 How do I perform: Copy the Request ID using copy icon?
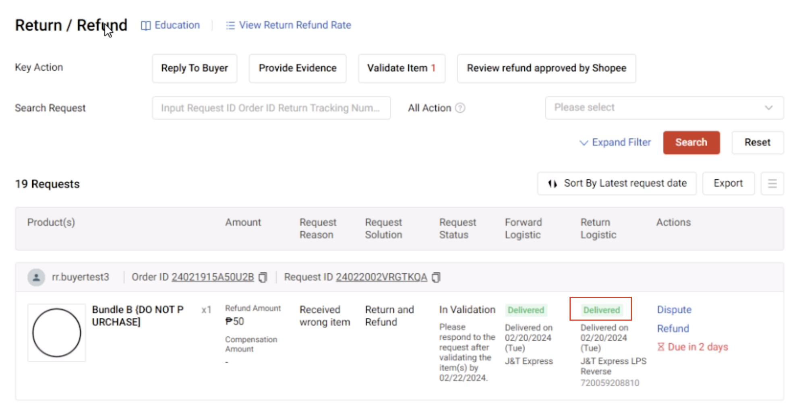[x=436, y=277]
